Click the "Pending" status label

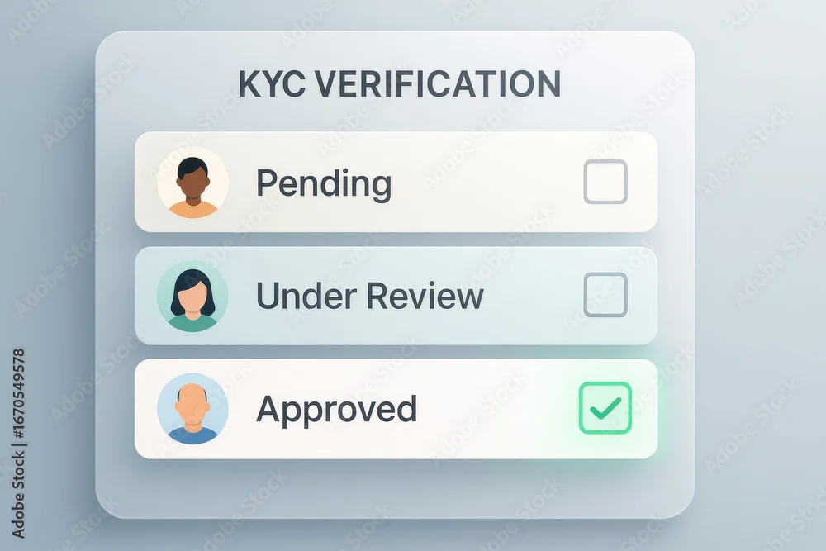coord(324,184)
